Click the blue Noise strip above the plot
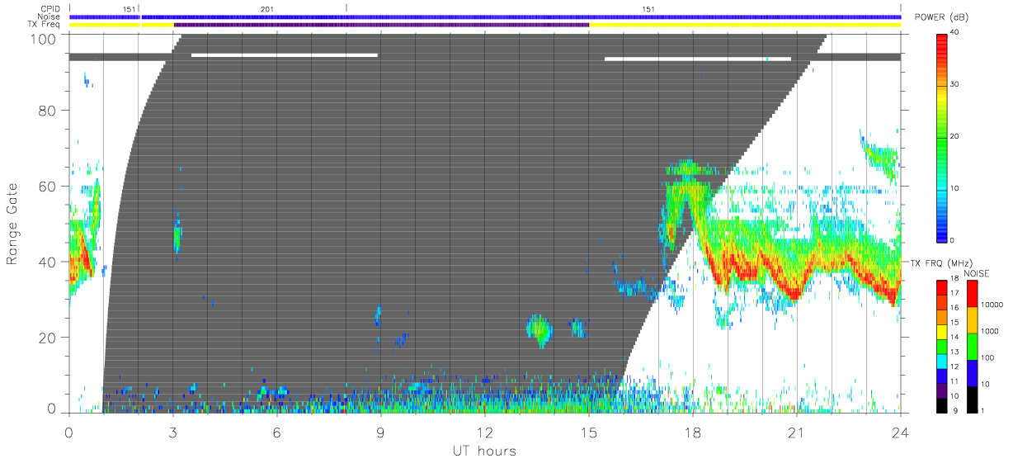 tap(485, 17)
